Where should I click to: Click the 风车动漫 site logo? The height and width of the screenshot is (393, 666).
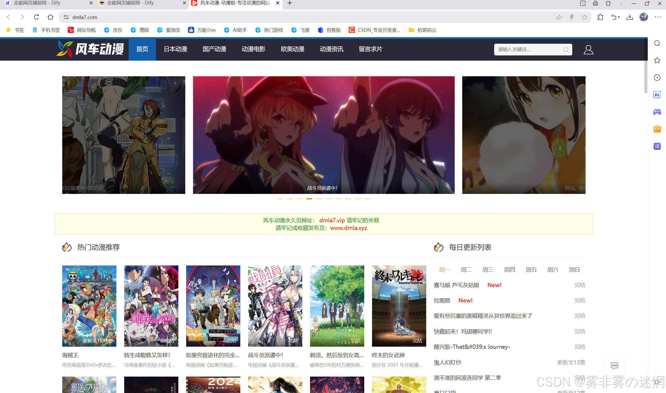tap(90, 49)
